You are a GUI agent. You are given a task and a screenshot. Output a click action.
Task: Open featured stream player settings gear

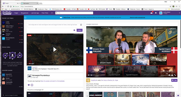coord(169,75)
